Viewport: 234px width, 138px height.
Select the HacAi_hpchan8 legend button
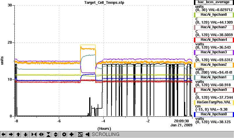tap(214, 15)
